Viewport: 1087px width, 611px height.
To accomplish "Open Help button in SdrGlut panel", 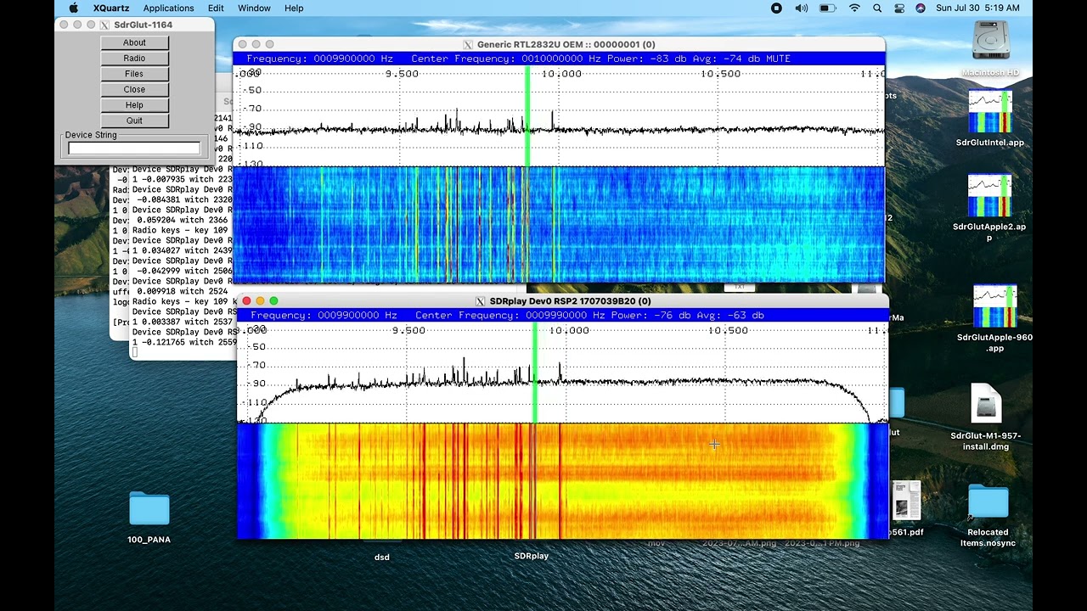I will pyautogui.click(x=134, y=105).
